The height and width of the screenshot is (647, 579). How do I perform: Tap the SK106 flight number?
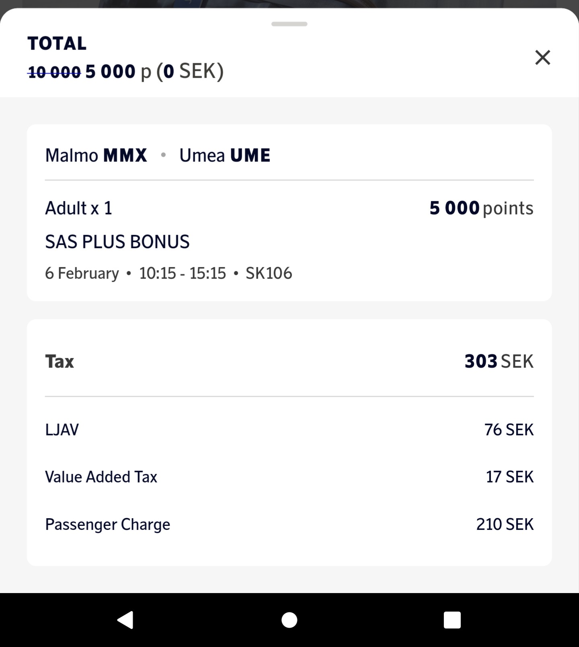[x=269, y=273]
